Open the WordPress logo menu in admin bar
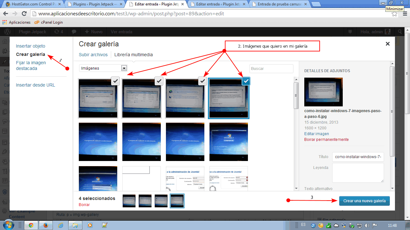The height and width of the screenshot is (230, 410). 8,32
